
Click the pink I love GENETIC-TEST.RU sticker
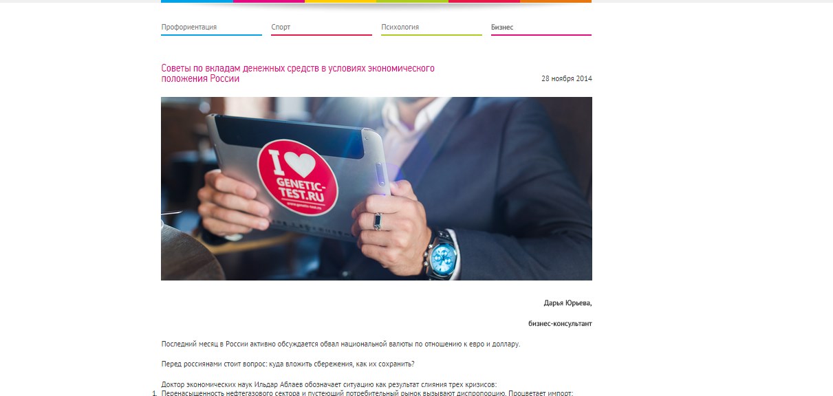(x=298, y=176)
